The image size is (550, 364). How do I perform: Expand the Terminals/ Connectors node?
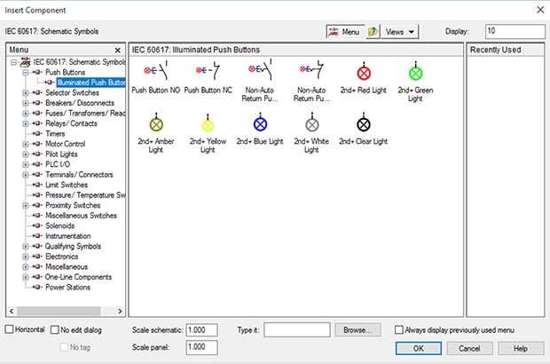pos(26,175)
